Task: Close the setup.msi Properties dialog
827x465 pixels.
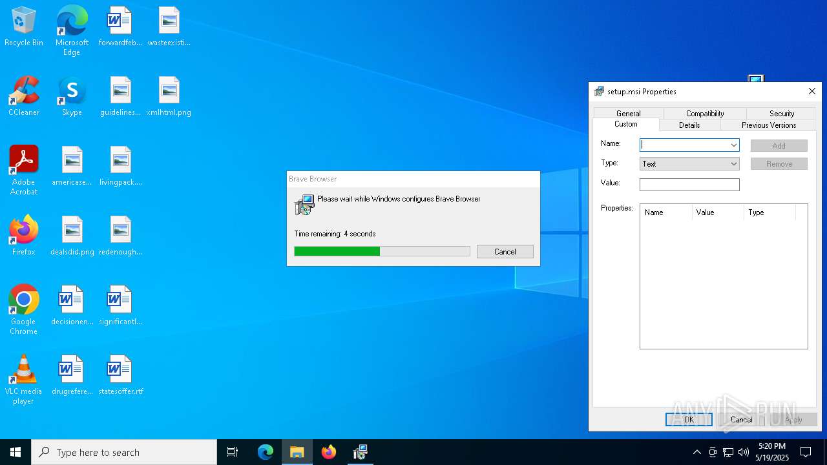Action: pos(812,92)
